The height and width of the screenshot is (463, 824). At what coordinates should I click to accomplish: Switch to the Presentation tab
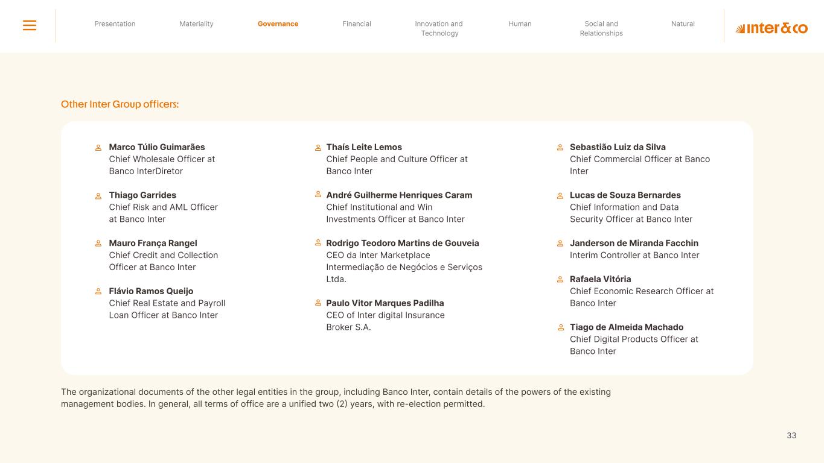tap(115, 24)
